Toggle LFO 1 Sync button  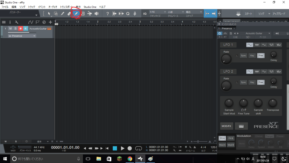click(243, 56)
